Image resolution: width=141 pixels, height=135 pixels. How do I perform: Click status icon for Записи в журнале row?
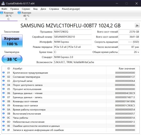coord(3,130)
